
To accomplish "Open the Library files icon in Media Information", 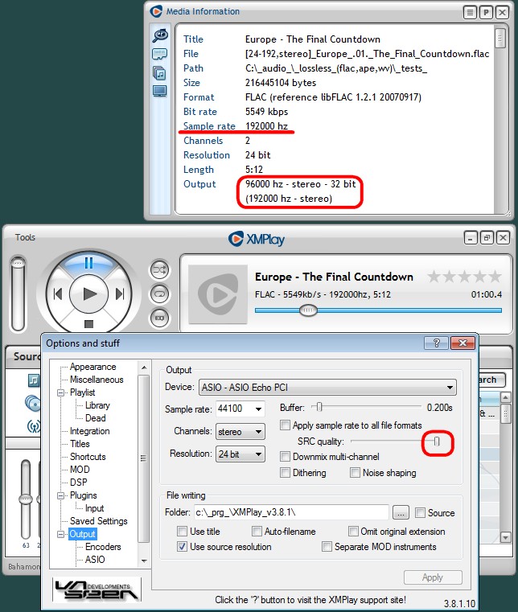I will coord(159,73).
